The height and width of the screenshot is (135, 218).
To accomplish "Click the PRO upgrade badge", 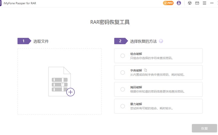I will point(168,3).
